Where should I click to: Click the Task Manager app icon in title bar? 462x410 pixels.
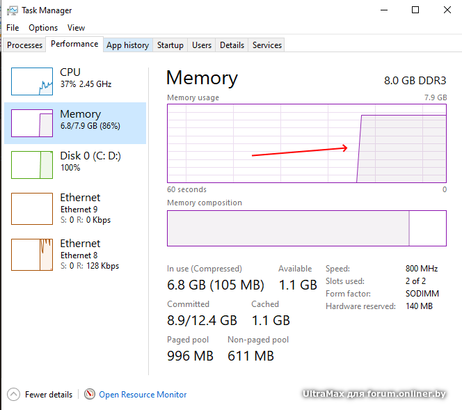pyautogui.click(x=12, y=10)
